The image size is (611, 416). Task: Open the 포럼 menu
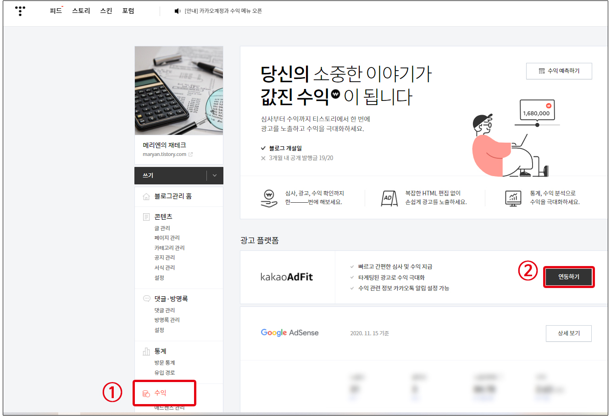pyautogui.click(x=128, y=11)
